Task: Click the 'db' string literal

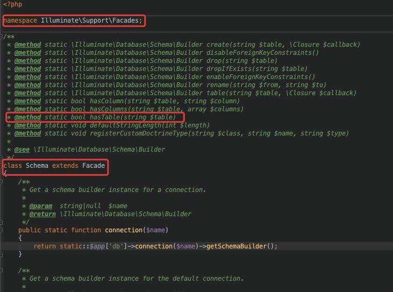Action: 116,246
